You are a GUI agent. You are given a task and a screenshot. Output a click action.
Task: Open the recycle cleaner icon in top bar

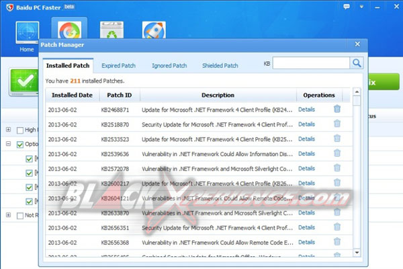(x=111, y=30)
